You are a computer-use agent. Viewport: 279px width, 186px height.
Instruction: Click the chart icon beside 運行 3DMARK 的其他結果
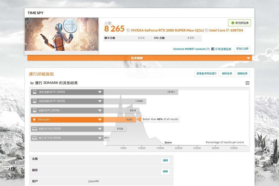32,83
